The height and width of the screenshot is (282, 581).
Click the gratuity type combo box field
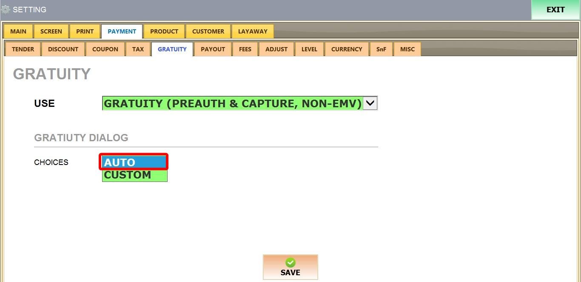coord(232,103)
